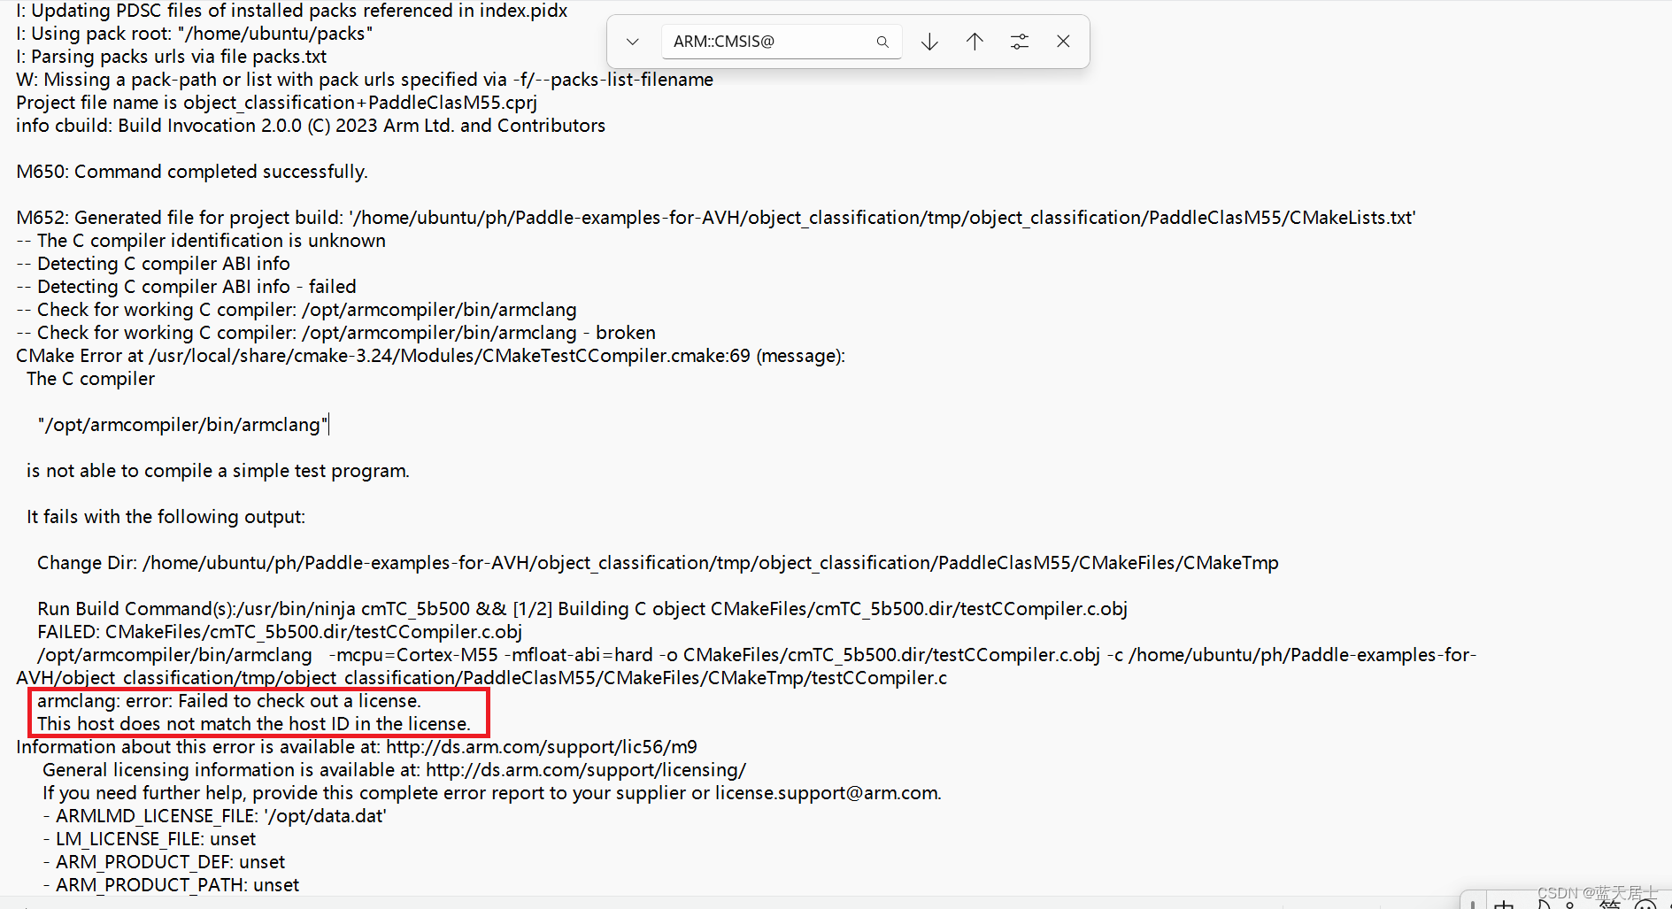1672x909 pixels.
Task: Open the search options sliders icon
Action: 1019,41
